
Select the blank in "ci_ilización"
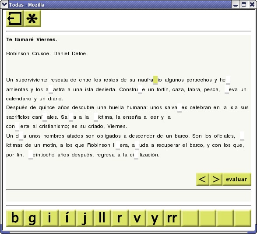pyautogui.click(x=136, y=155)
